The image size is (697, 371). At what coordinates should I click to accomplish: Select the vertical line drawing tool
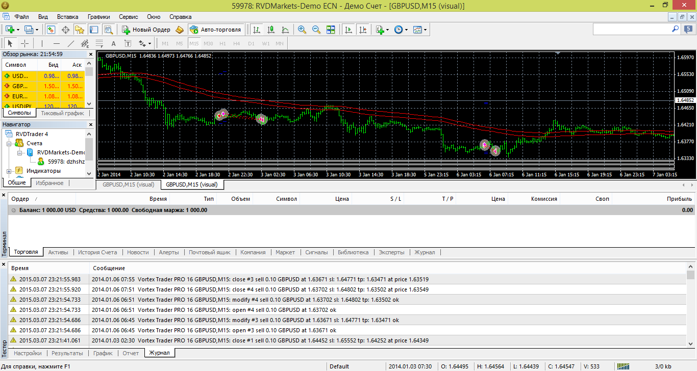(42, 43)
